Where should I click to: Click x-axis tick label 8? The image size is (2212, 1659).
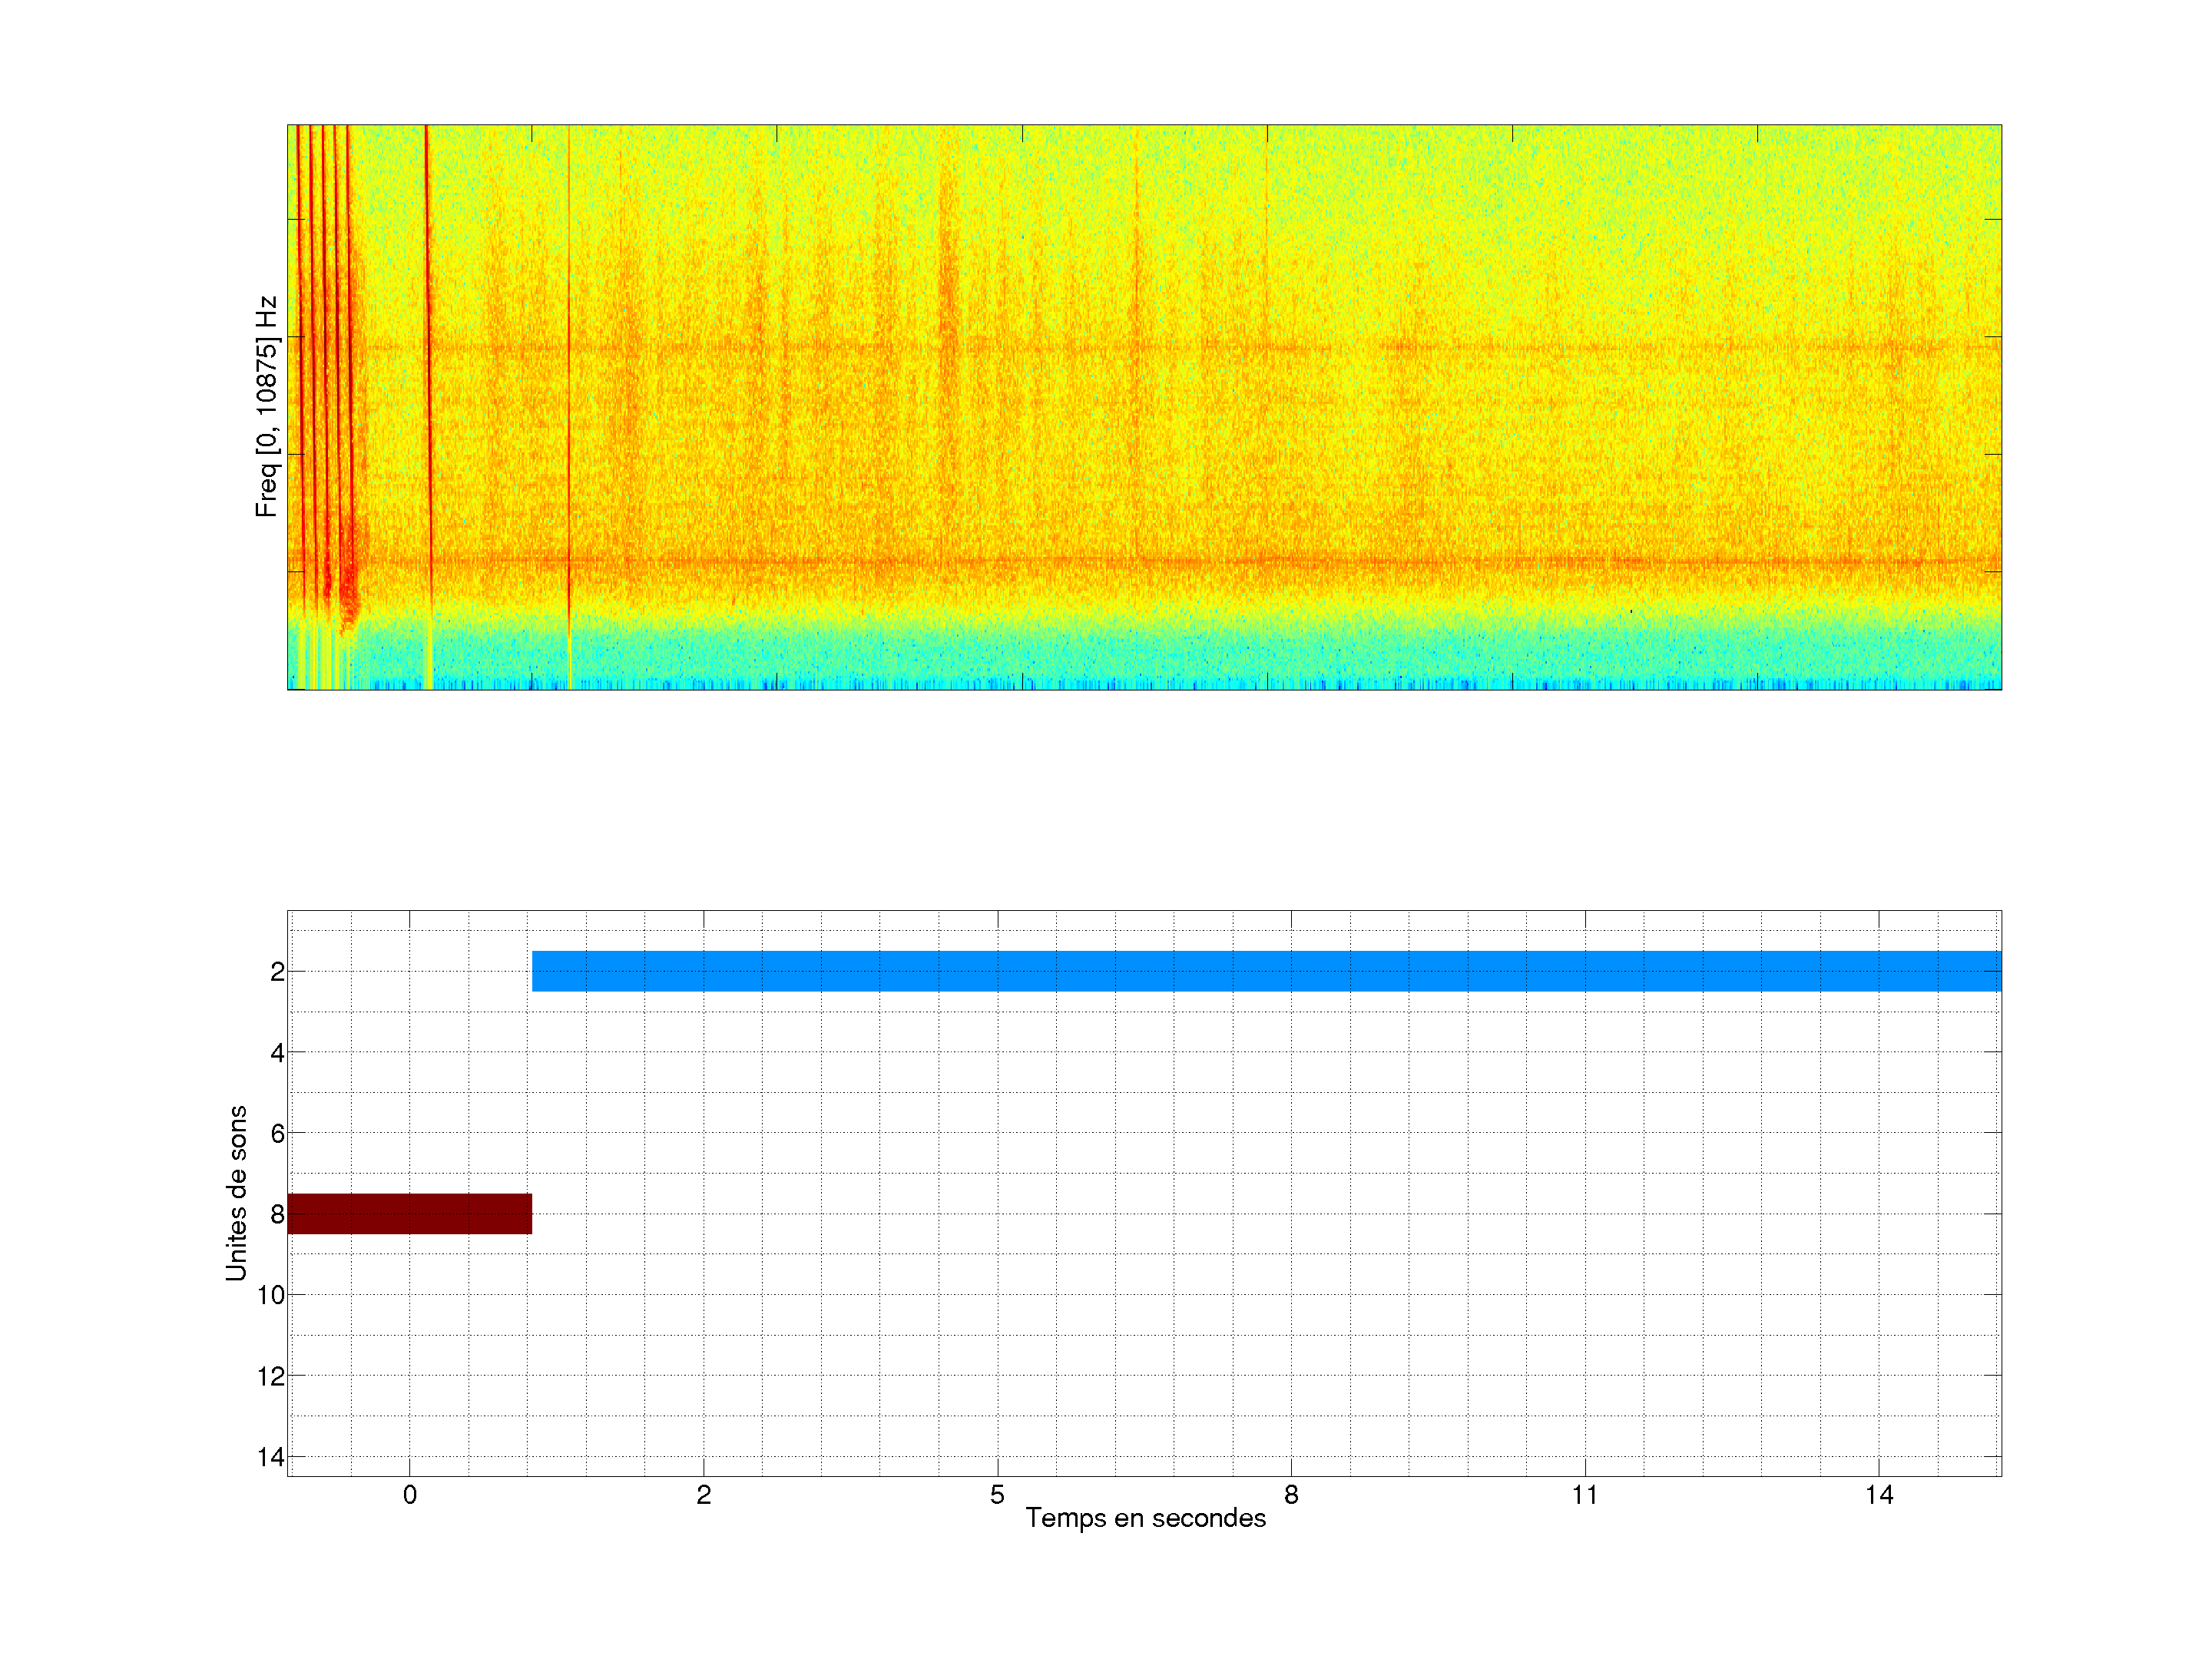[1291, 1495]
